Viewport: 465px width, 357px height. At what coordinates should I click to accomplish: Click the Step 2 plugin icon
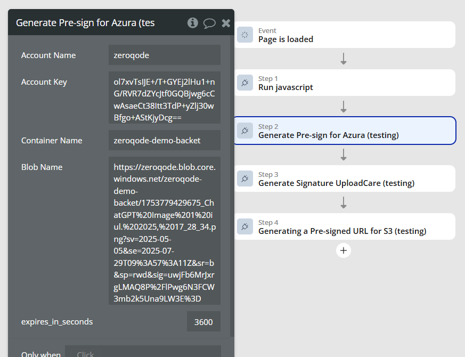pos(245,131)
